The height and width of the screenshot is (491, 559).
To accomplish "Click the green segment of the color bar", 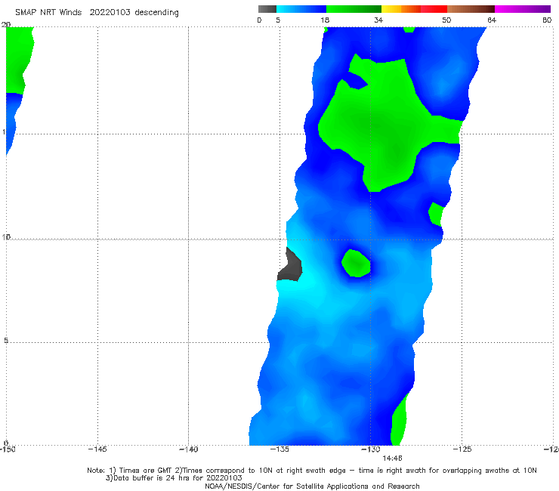I will tap(354, 9).
